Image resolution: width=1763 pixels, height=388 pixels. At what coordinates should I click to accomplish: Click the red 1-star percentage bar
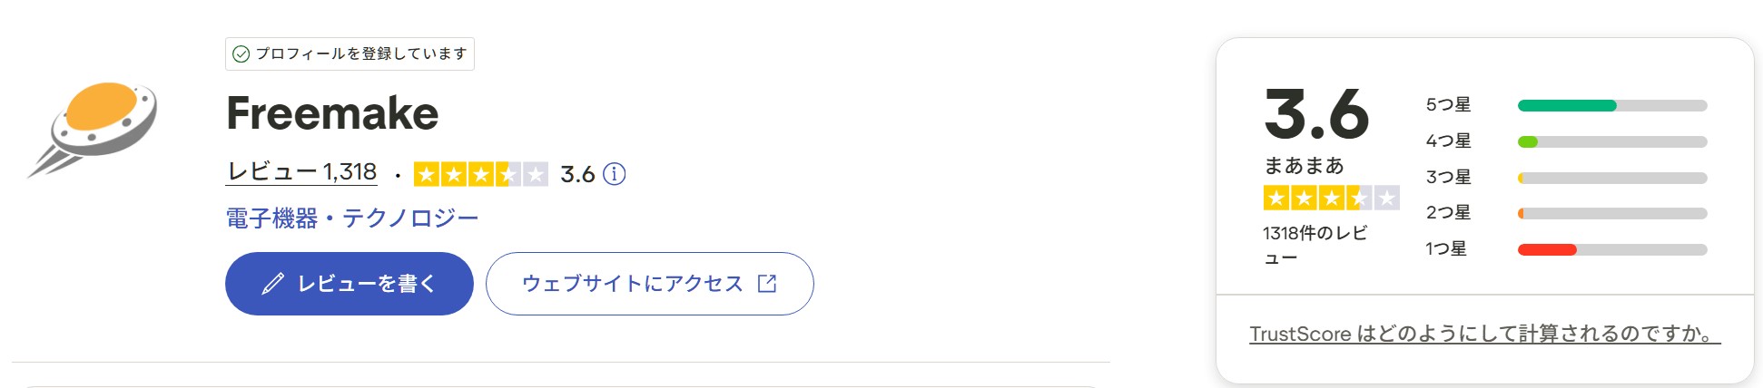(1547, 250)
